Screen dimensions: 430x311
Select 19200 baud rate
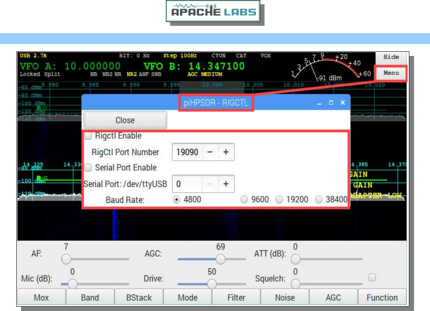point(279,200)
